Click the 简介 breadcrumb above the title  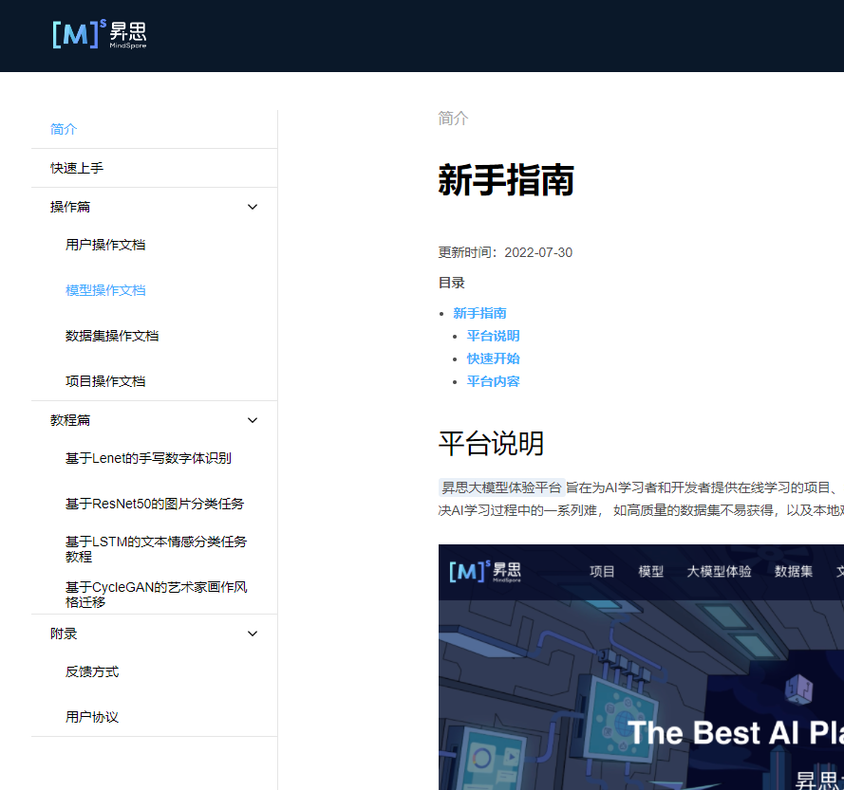pos(453,119)
